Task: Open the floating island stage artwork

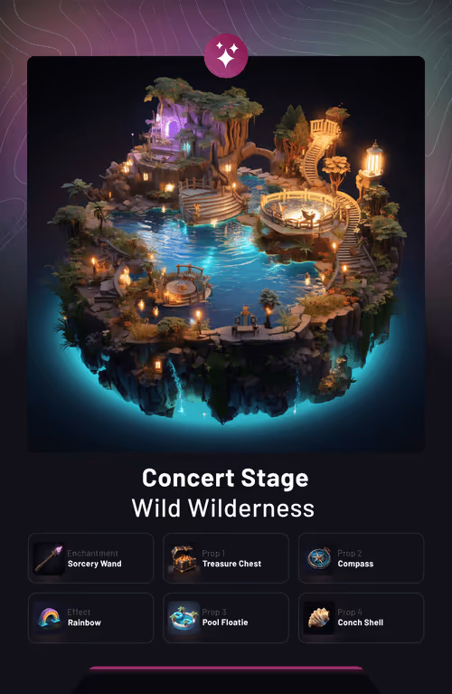Action: coord(226,253)
